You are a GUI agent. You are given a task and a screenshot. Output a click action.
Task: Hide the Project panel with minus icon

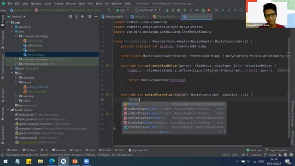click(95, 17)
